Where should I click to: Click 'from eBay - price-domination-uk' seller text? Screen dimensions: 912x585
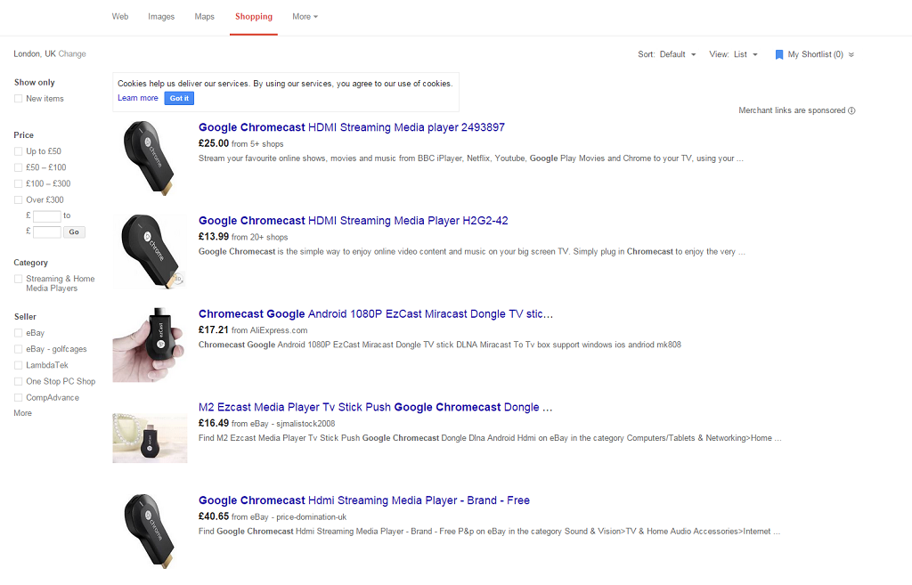pos(289,517)
